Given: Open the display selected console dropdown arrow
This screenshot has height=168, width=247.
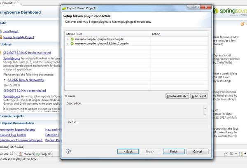Looking at the screenshot, I should [x=236, y=154].
